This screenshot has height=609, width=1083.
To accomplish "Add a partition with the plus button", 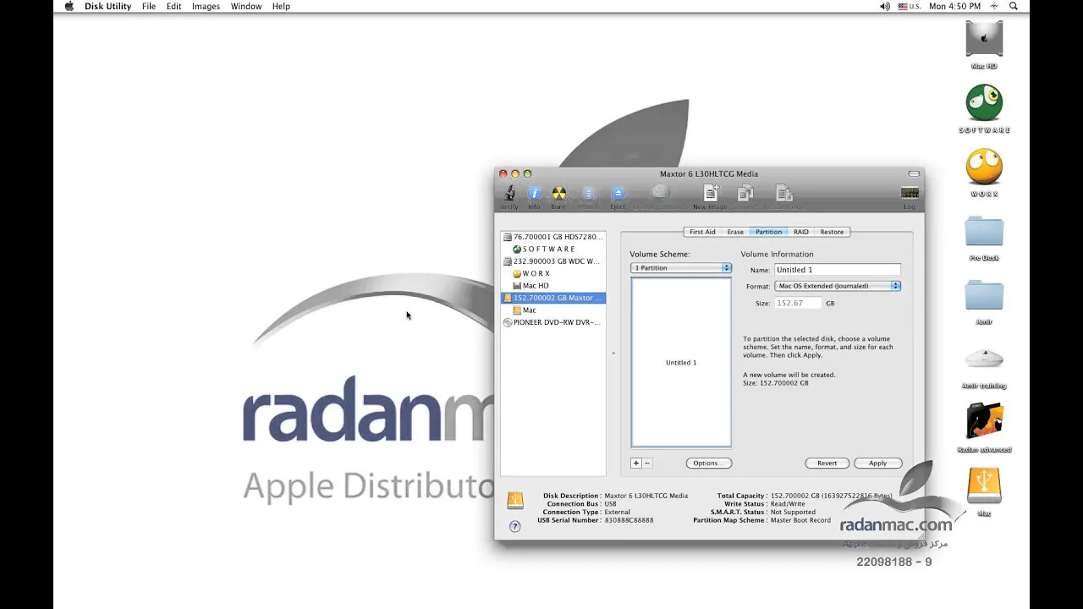I will 636,463.
